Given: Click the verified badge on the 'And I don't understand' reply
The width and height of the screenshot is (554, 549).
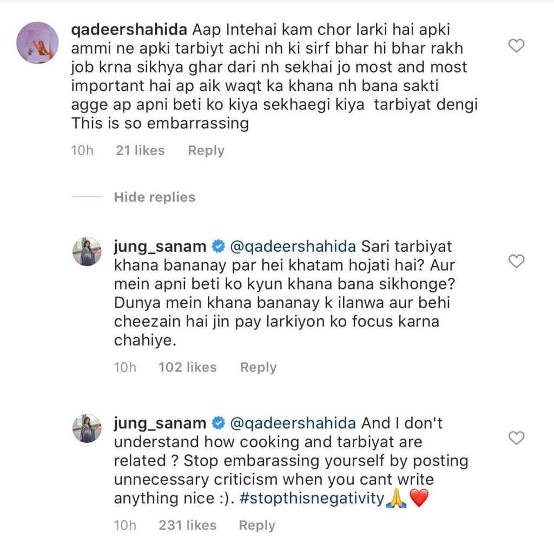Looking at the screenshot, I should coord(218,423).
